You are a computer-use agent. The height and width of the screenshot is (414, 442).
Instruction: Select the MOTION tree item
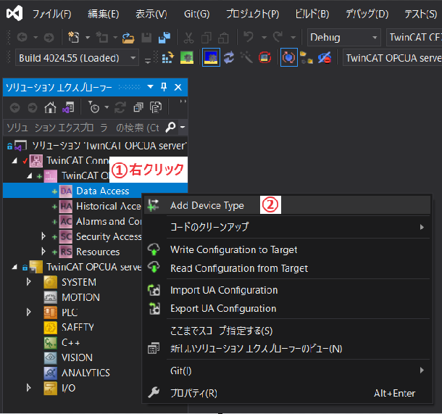[80, 297]
